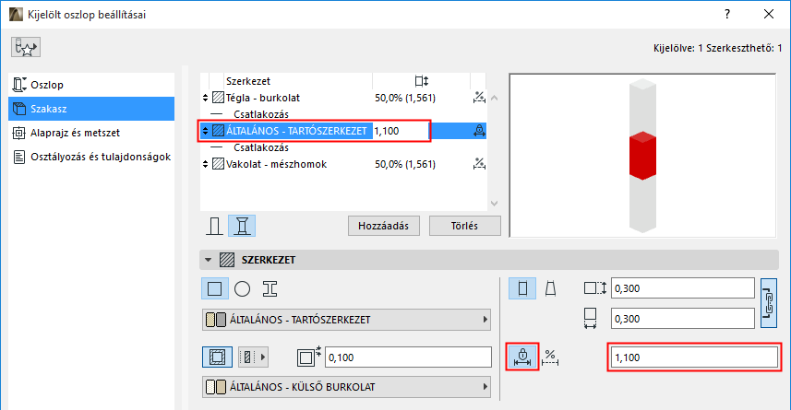Click the Hozzáadás button
Viewport: 791px width, 410px height.
(384, 225)
